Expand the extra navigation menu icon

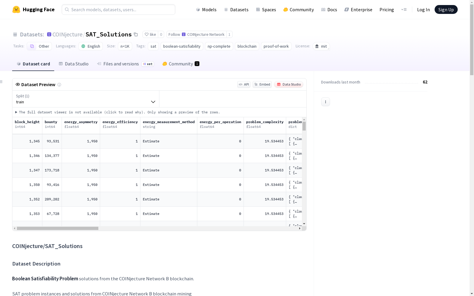(404, 9)
